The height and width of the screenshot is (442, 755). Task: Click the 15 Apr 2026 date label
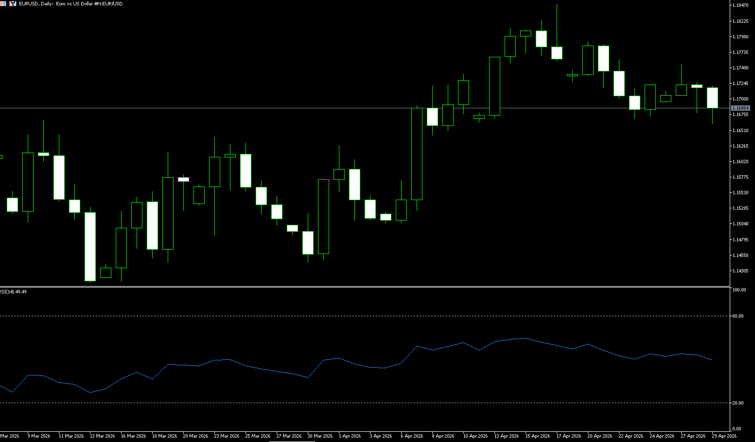(x=537, y=436)
